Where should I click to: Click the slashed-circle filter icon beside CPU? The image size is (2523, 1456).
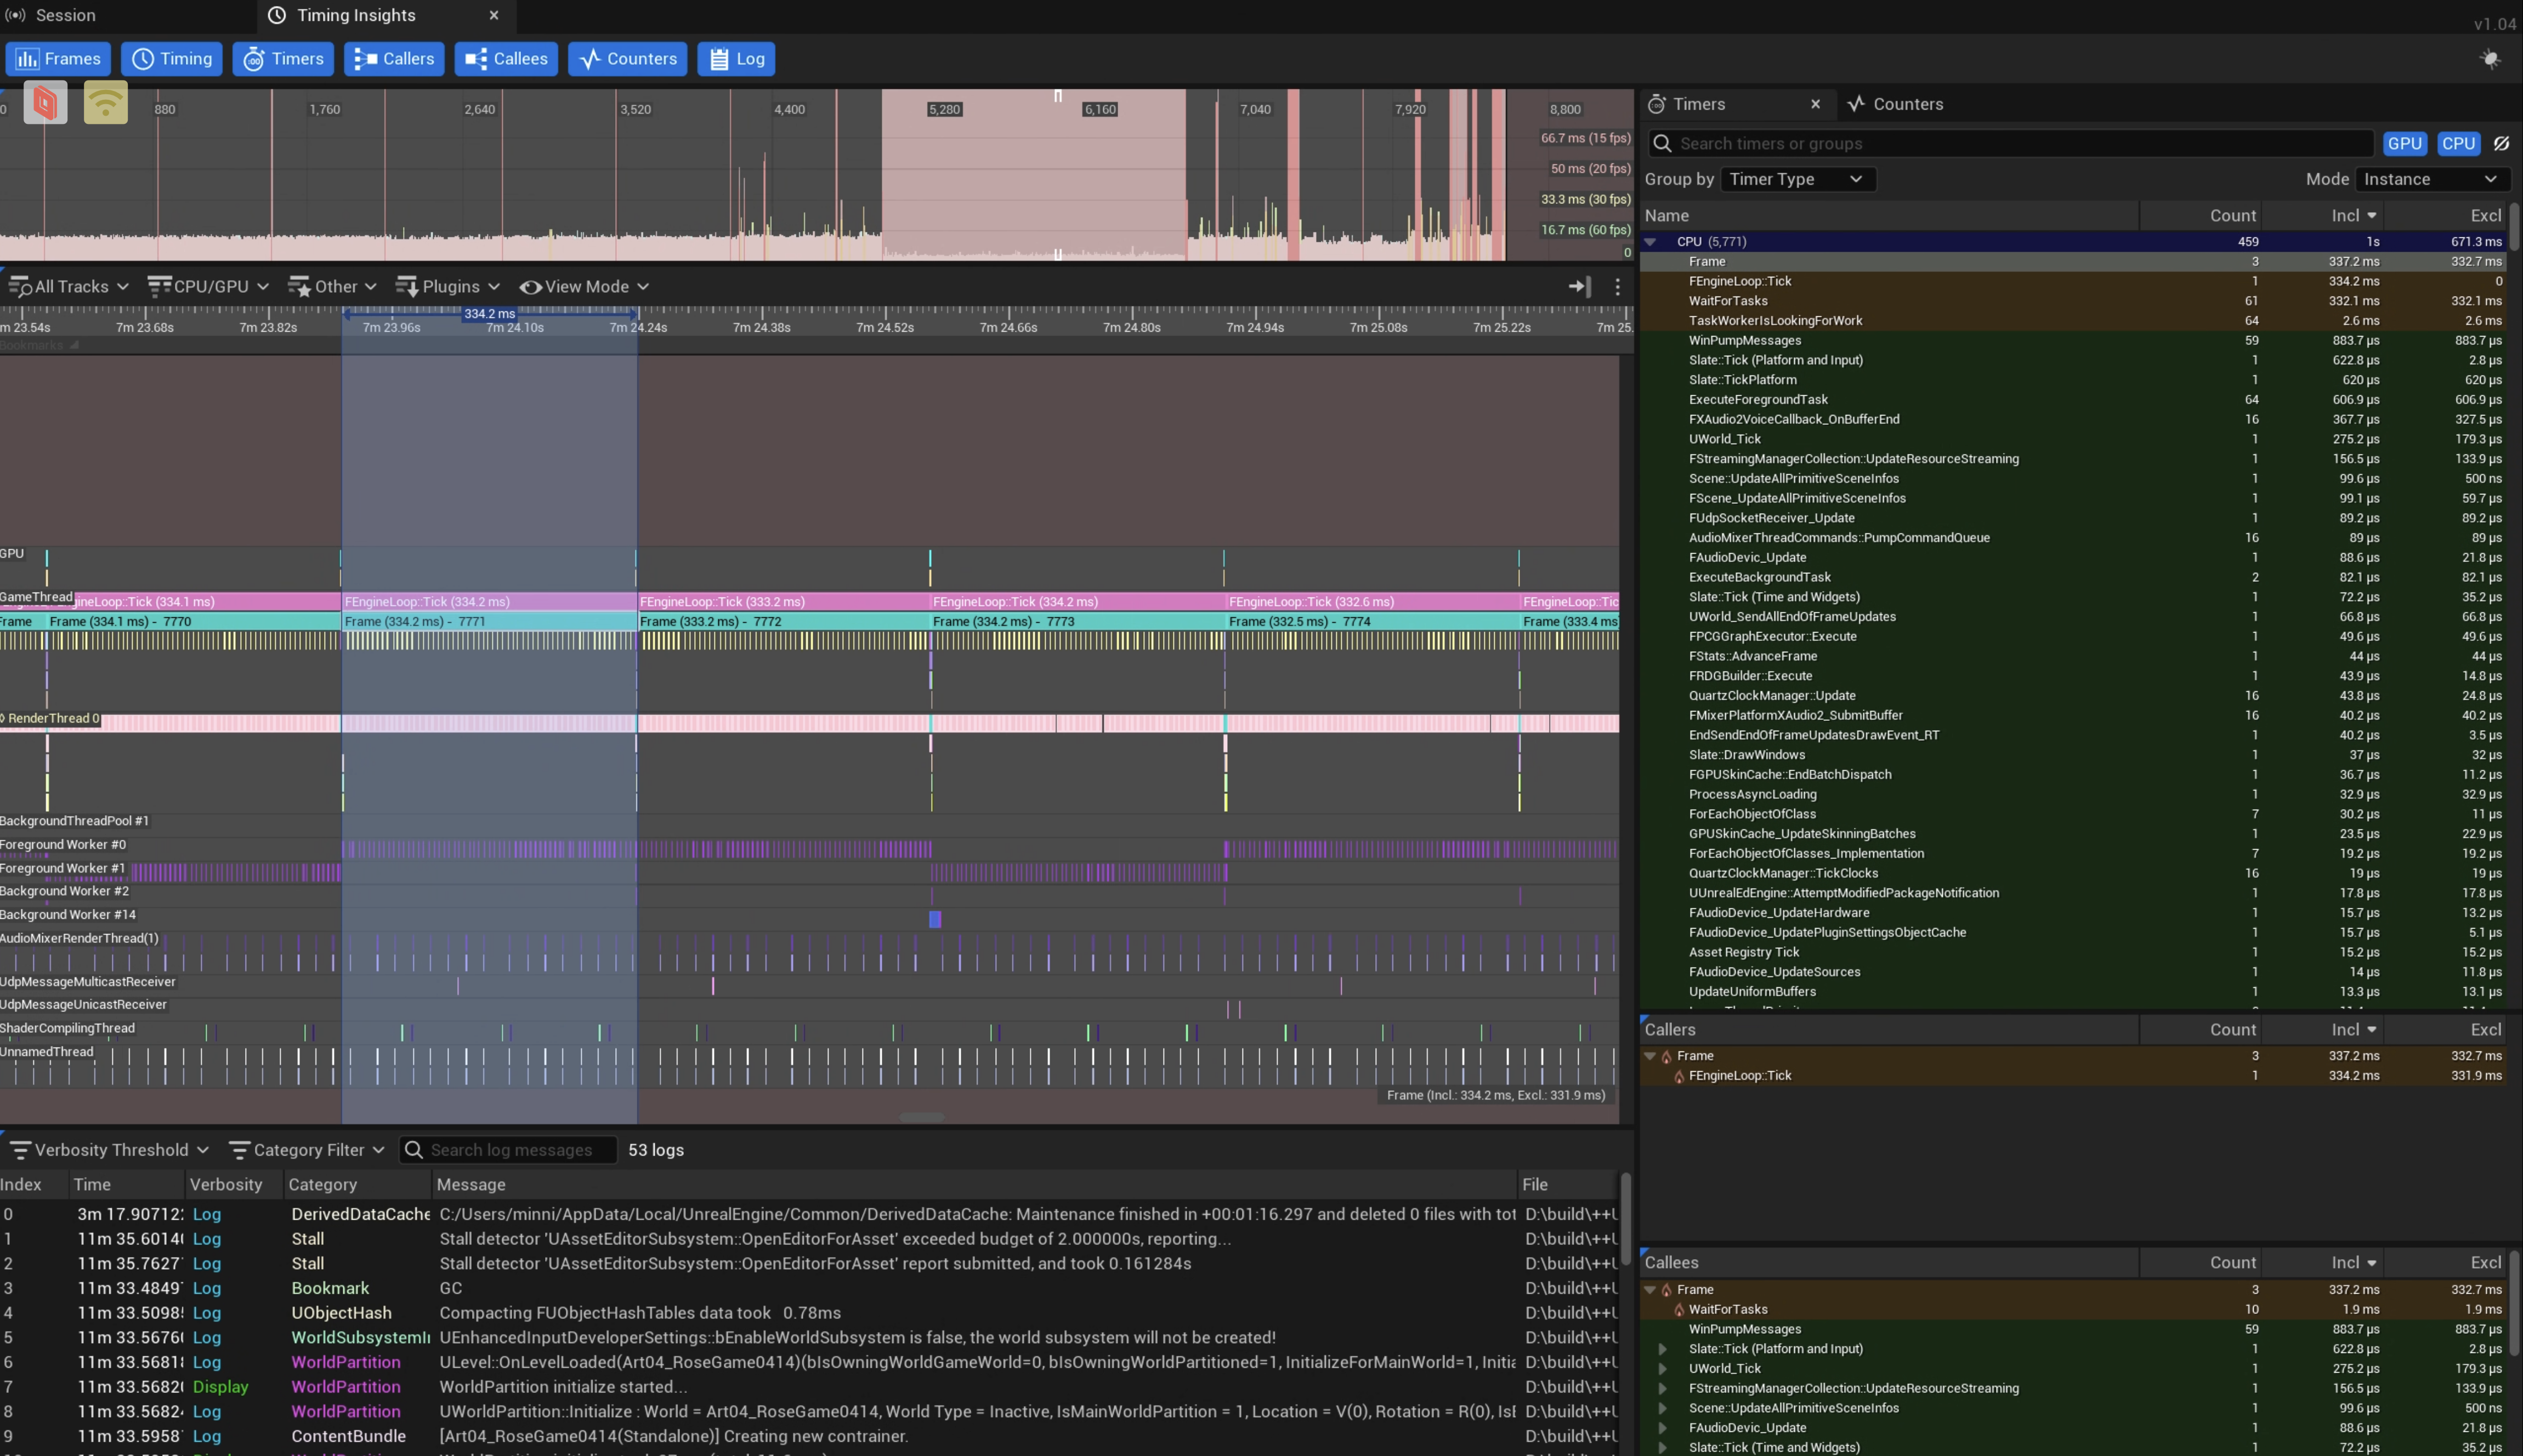(2501, 144)
